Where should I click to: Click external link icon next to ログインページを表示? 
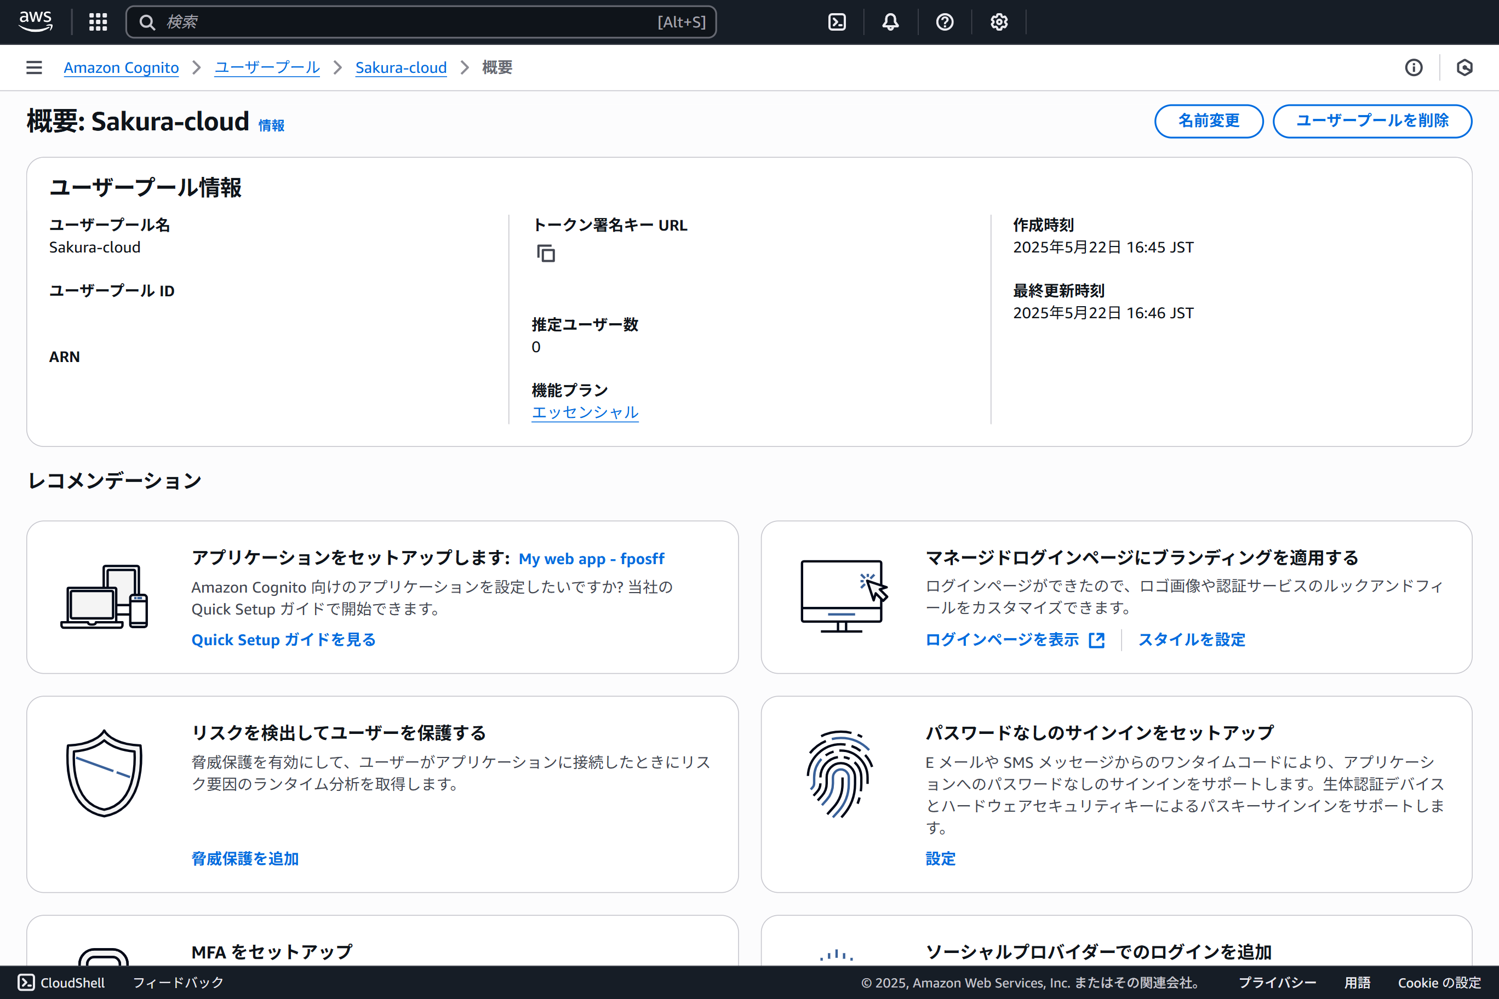[x=1096, y=640]
